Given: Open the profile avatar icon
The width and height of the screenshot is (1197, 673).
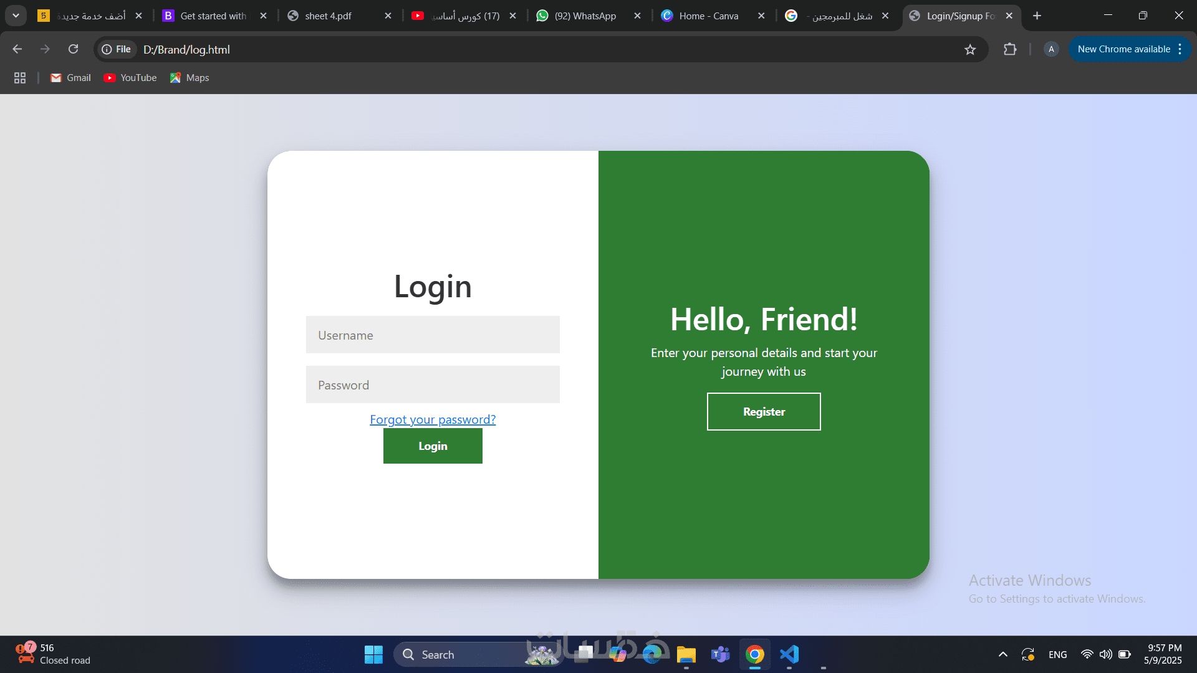Looking at the screenshot, I should click(x=1051, y=49).
